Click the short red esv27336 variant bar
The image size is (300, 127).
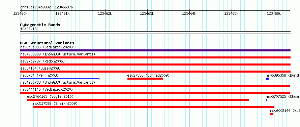click(145, 79)
